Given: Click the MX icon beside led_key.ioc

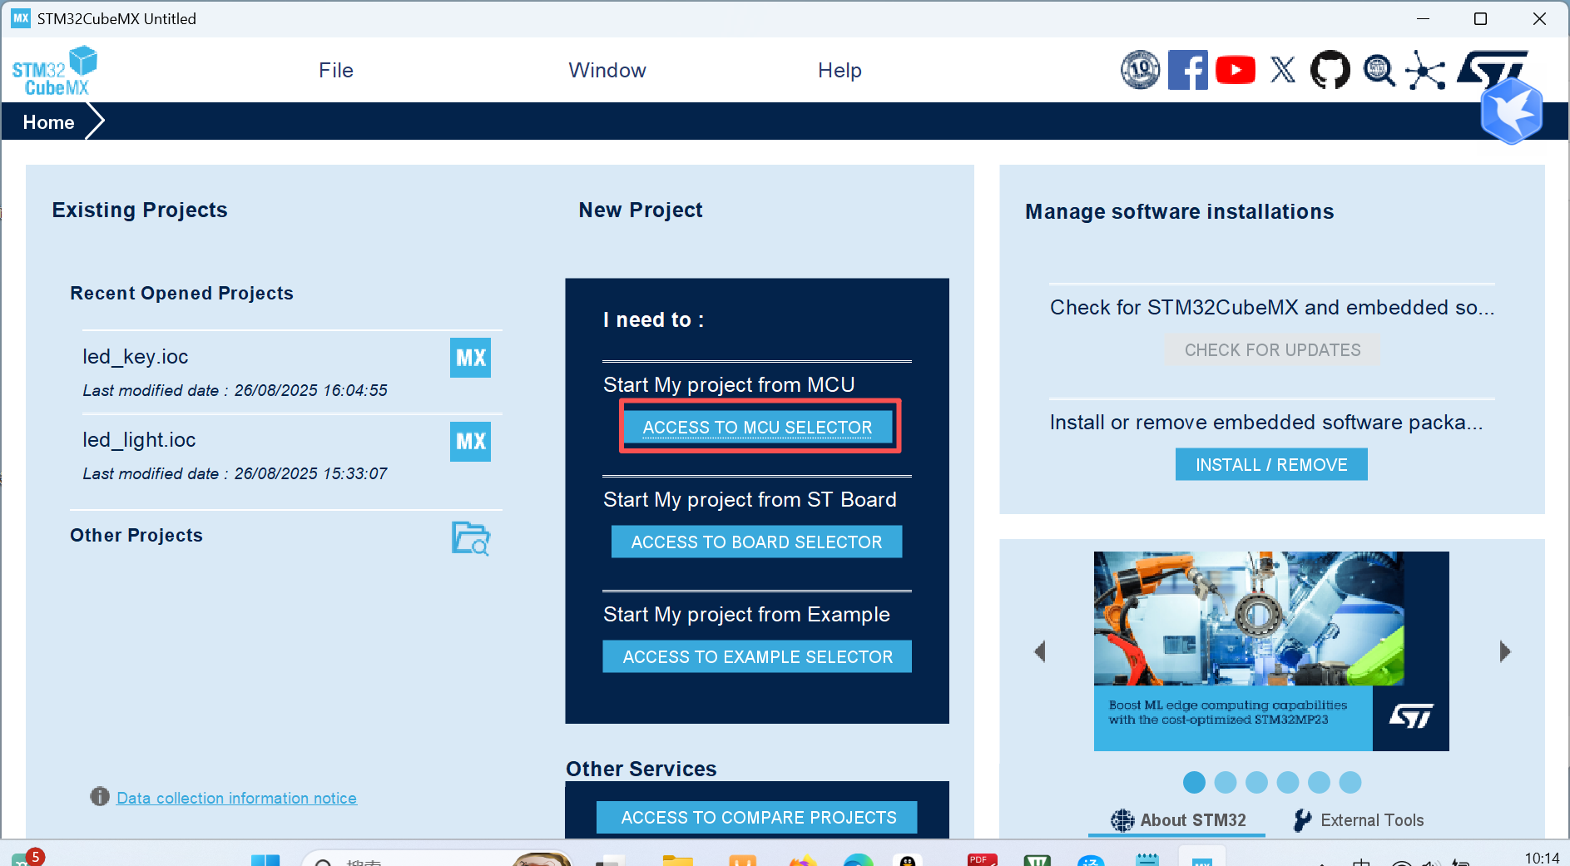Looking at the screenshot, I should tap(470, 358).
